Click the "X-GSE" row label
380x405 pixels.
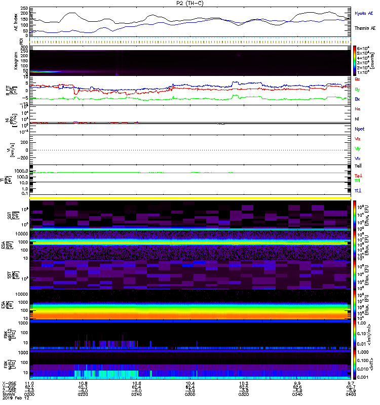pos(9,383)
